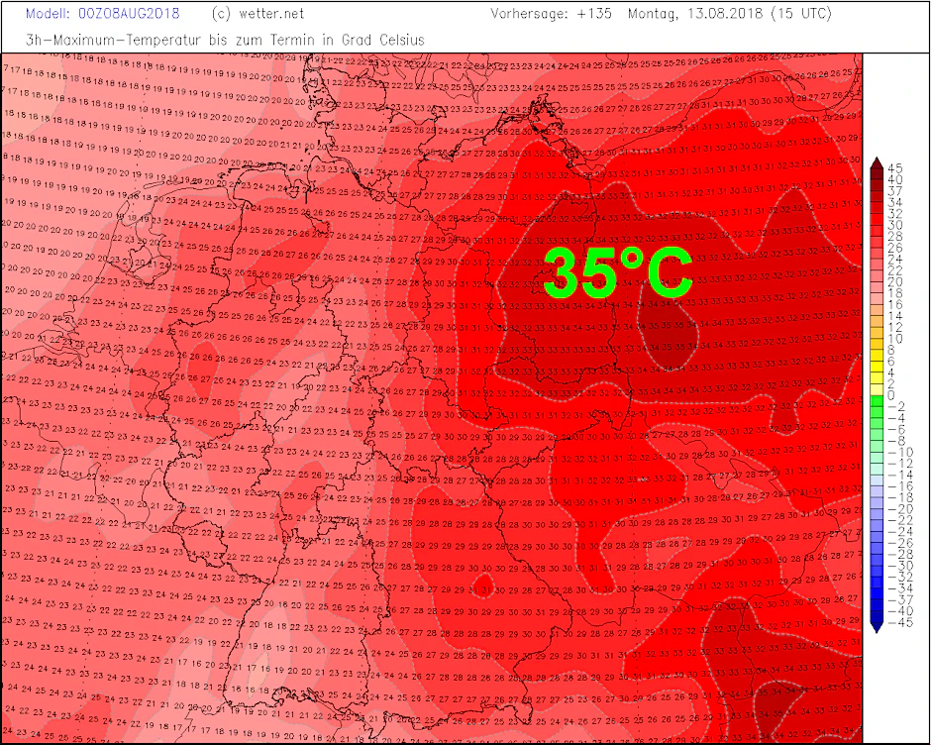Click the '(c) wetter.net' copyright text
Viewport: 931px width, 745px height.
[258, 14]
